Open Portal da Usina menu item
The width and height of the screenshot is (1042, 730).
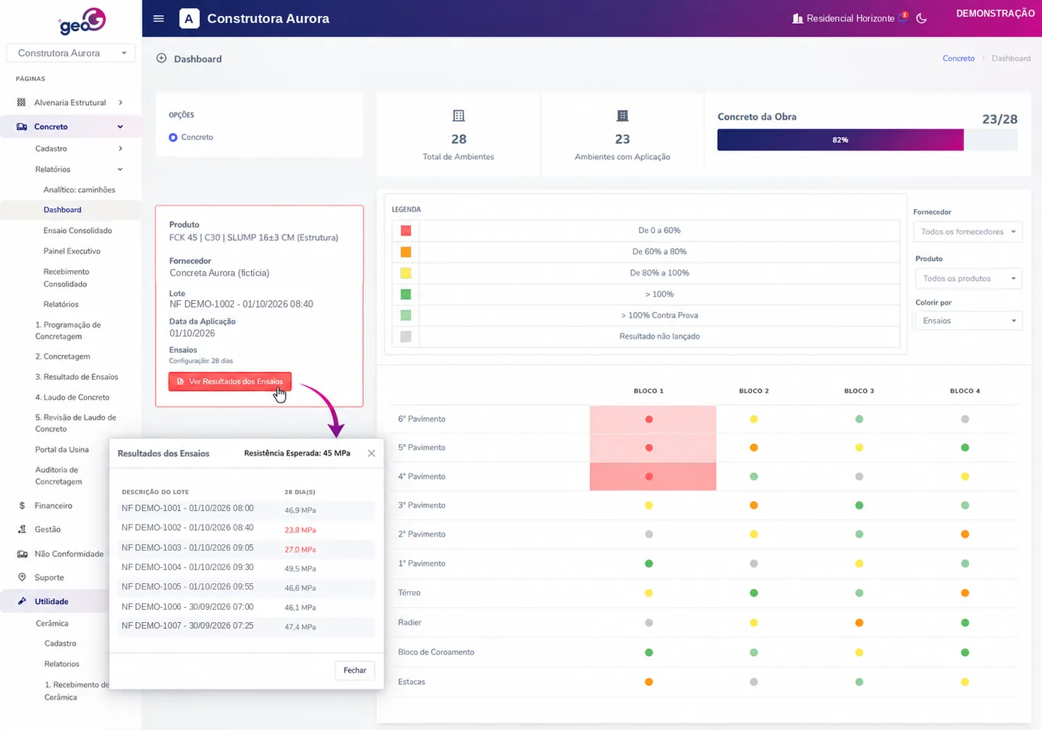click(x=62, y=449)
